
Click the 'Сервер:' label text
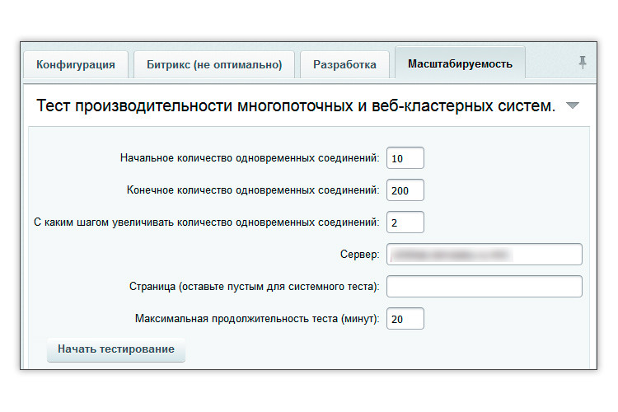click(357, 255)
